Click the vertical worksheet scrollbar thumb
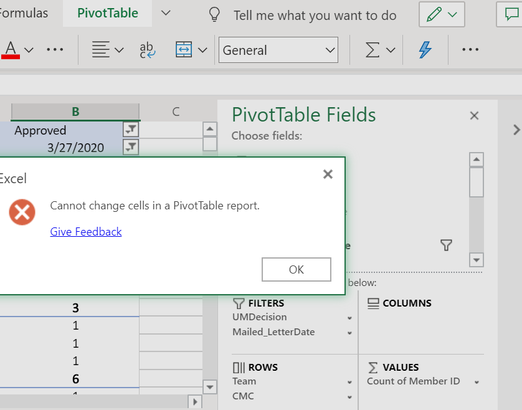This screenshot has width=522, height=410. click(x=210, y=144)
